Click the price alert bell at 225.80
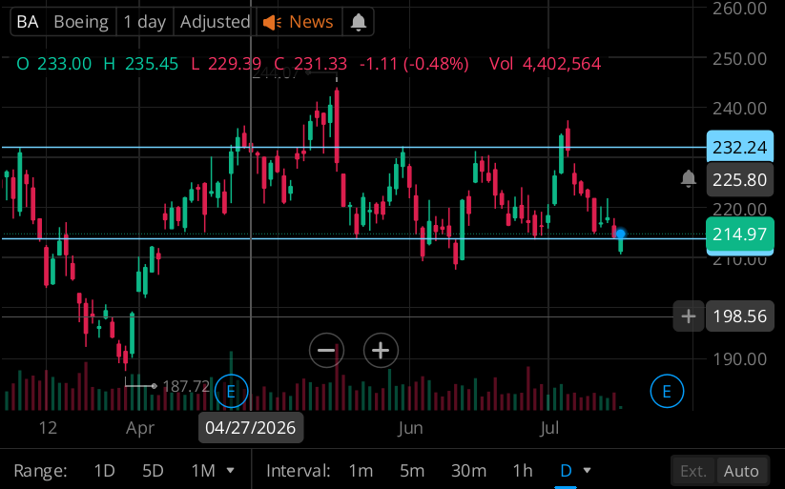 (x=689, y=178)
